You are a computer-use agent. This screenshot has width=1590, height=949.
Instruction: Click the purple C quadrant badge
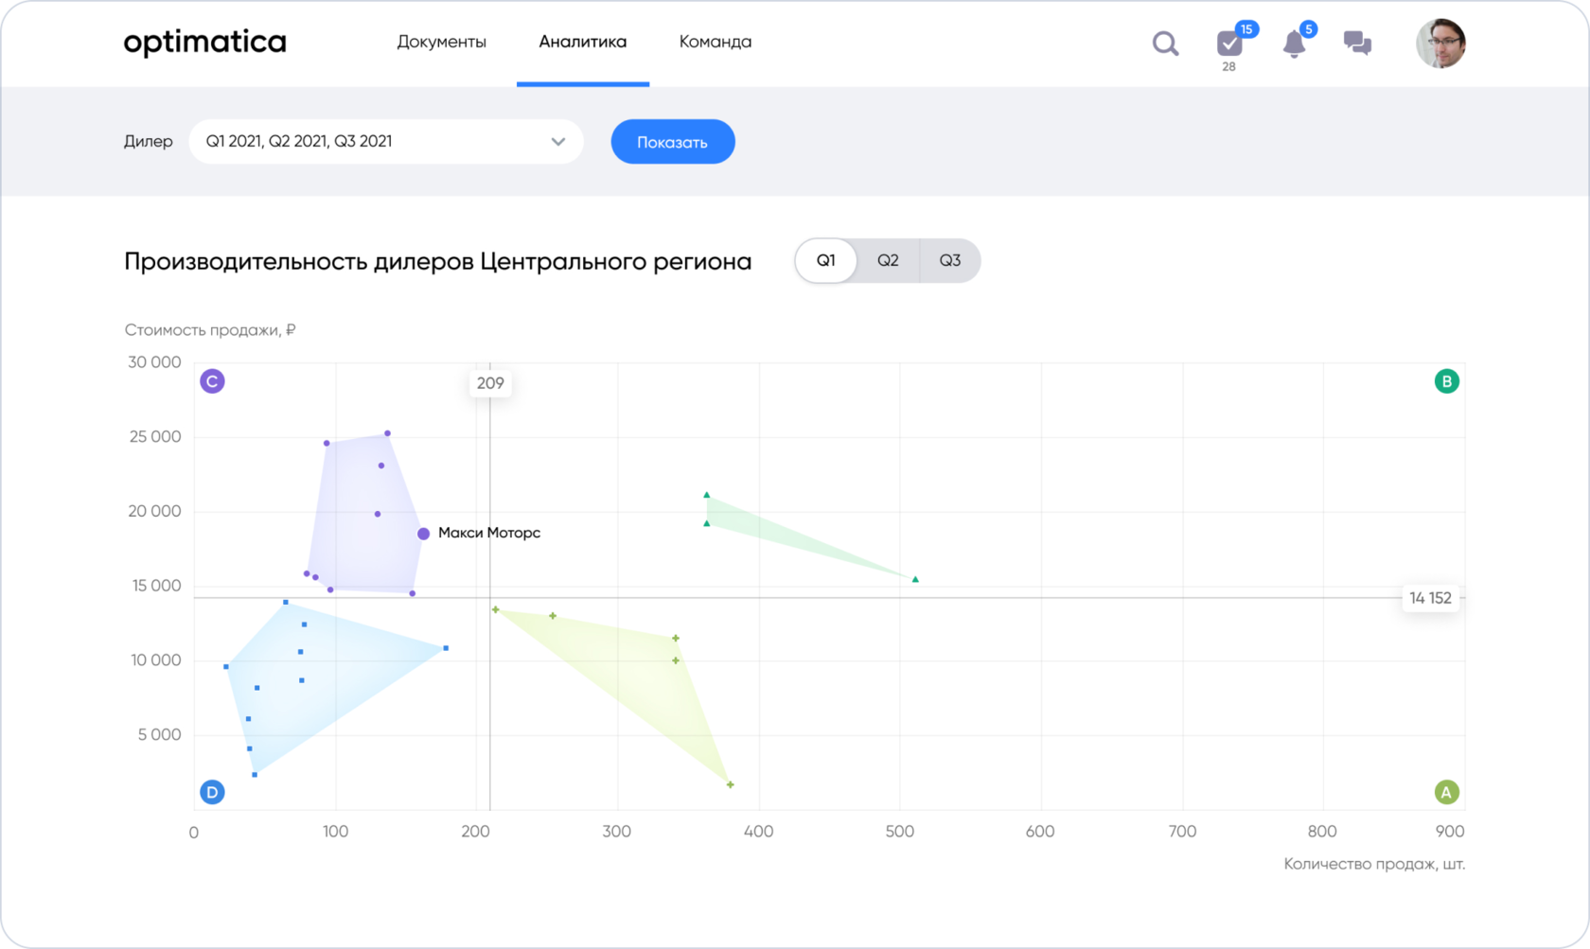tap(212, 381)
